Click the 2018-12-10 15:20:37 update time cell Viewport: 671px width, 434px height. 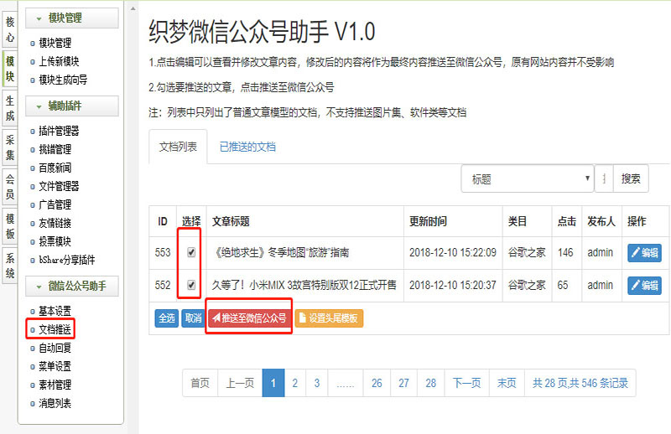point(453,285)
